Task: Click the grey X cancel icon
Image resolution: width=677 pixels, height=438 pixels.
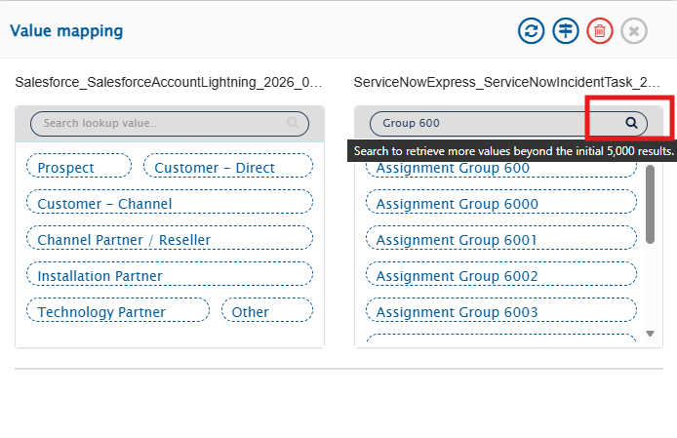Action: point(633,31)
